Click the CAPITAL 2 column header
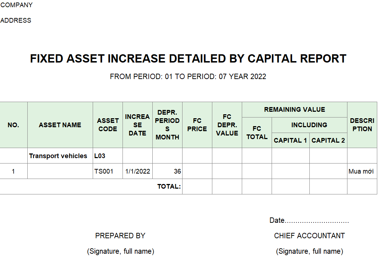Image resolution: width=383 pixels, height=267 pixels. [x=328, y=141]
